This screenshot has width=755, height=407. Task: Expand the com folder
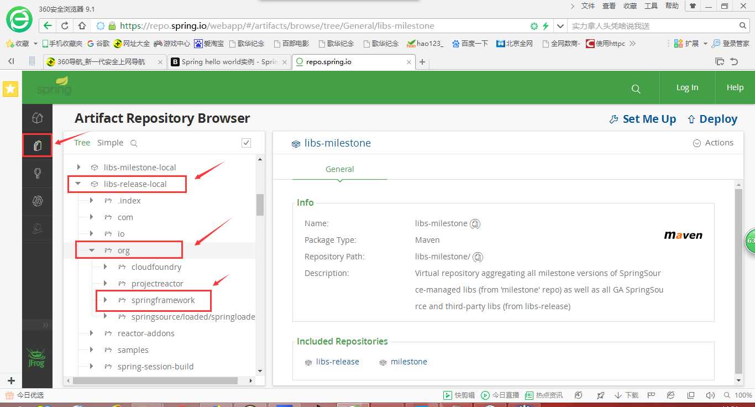coord(92,217)
